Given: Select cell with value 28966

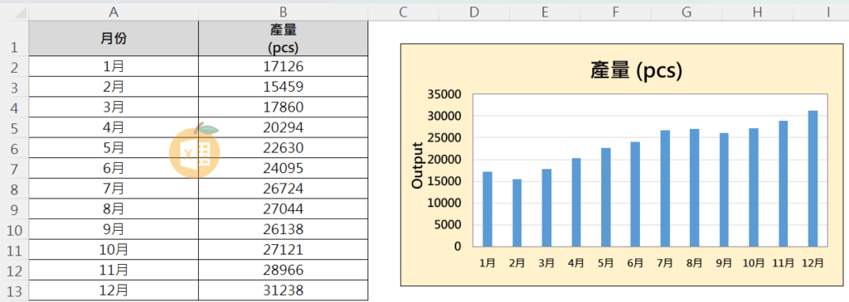Looking at the screenshot, I should 284,270.
